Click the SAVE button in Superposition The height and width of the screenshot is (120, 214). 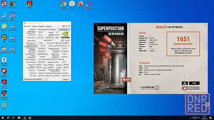click(194, 83)
